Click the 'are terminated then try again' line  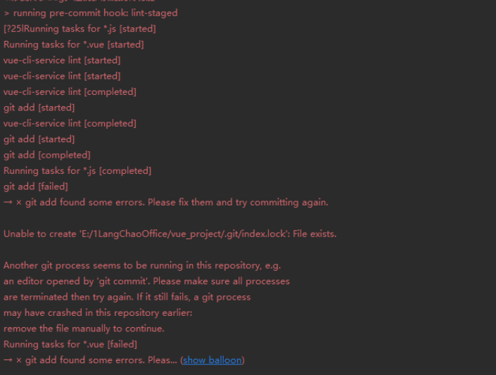click(127, 297)
